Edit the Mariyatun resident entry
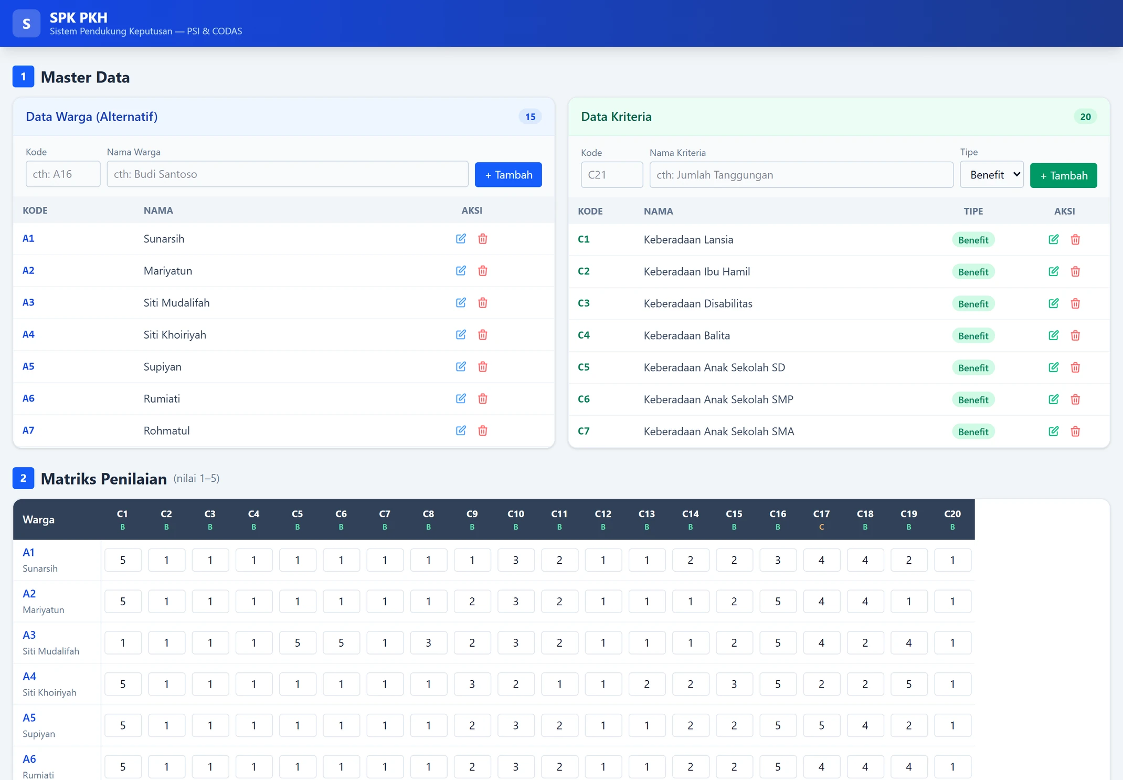1123x780 pixels. coord(461,271)
